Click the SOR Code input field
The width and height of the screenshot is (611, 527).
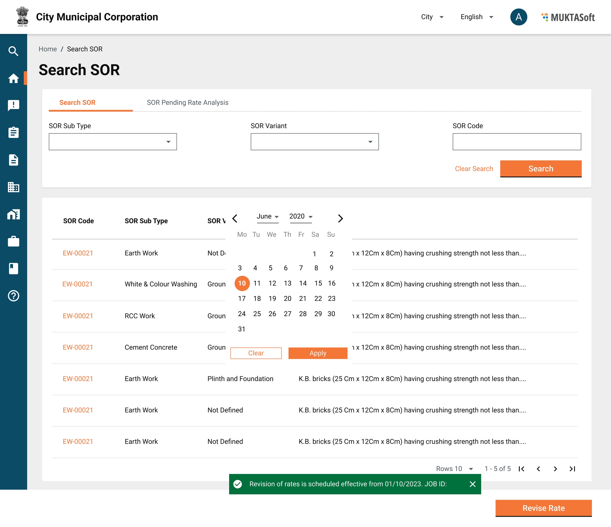click(517, 142)
